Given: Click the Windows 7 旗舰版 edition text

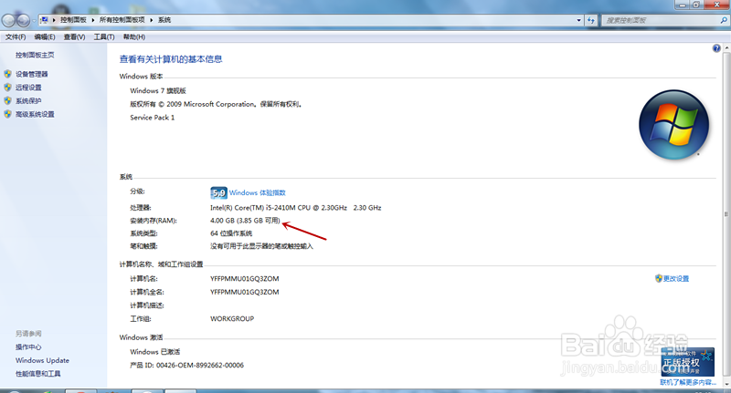Looking at the screenshot, I should [158, 90].
